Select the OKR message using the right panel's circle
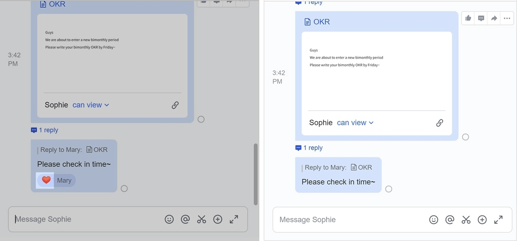Image resolution: width=517 pixels, height=241 pixels. (x=465, y=137)
